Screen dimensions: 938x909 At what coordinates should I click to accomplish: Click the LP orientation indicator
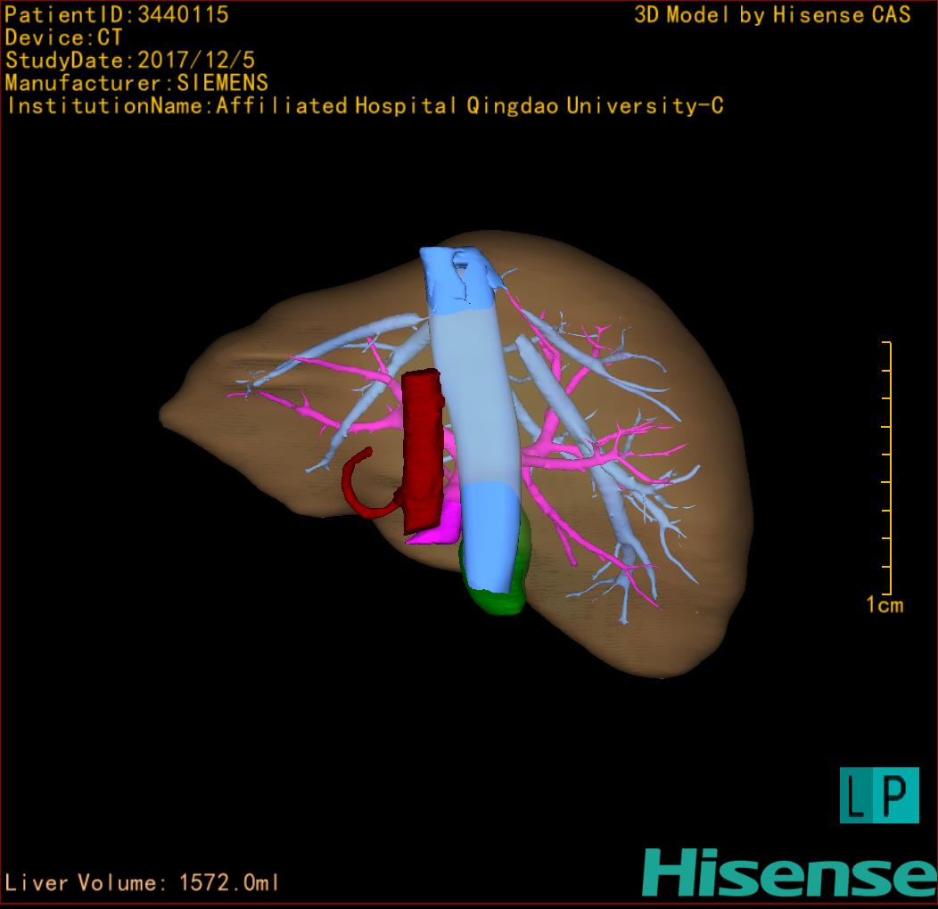pos(878,795)
